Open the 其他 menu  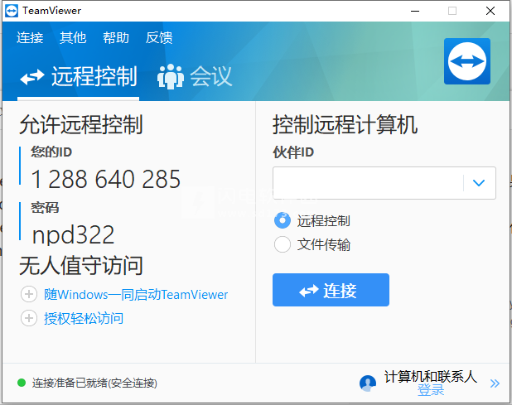tap(73, 38)
